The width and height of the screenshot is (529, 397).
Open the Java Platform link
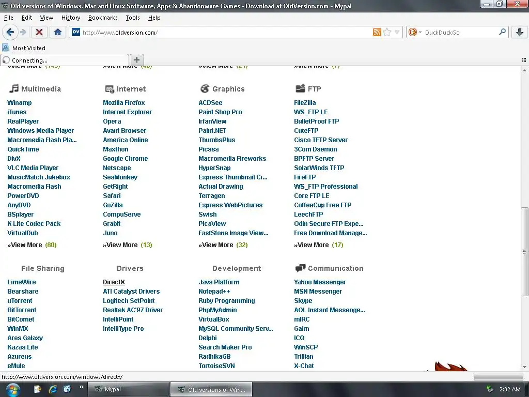pyautogui.click(x=219, y=282)
